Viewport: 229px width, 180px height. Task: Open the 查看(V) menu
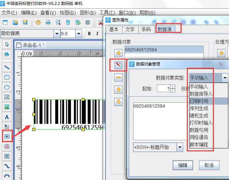pyautogui.click(x=48, y=13)
